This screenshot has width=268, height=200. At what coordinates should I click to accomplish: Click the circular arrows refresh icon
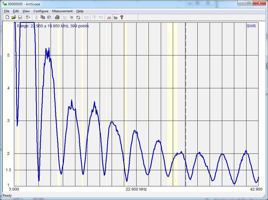78,18
